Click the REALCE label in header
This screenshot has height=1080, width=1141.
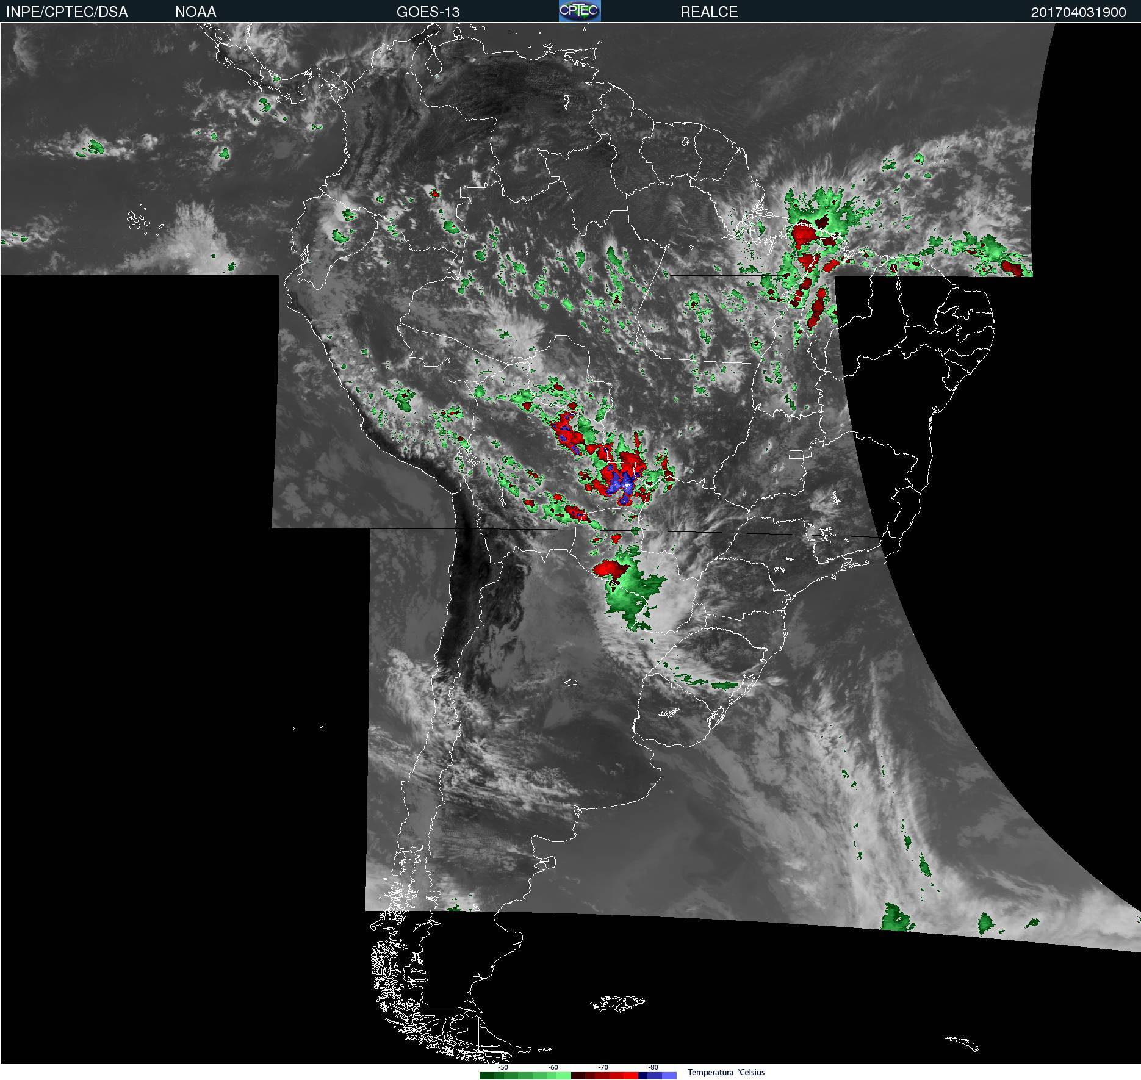(x=709, y=12)
